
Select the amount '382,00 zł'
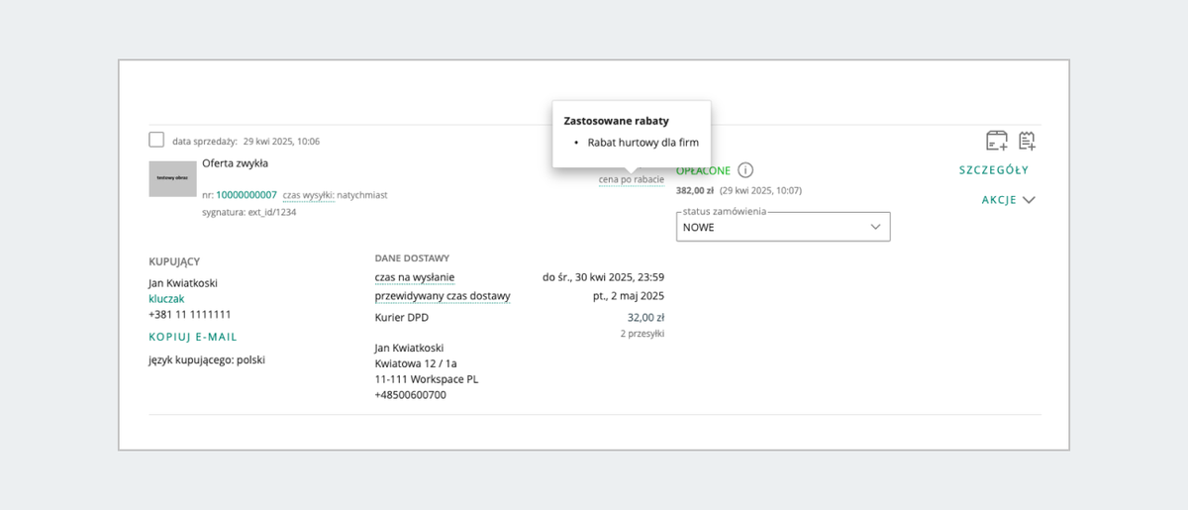pyautogui.click(x=695, y=190)
